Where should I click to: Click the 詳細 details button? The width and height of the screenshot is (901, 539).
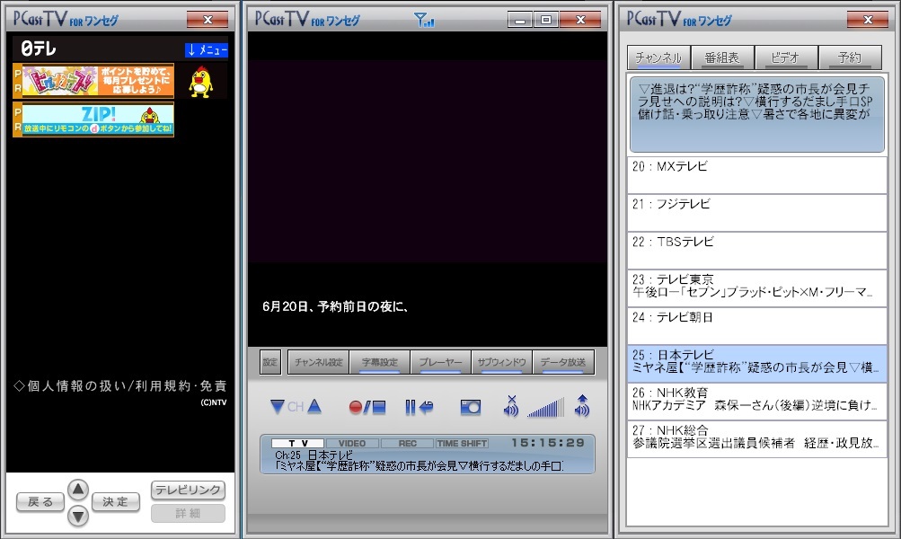188,513
